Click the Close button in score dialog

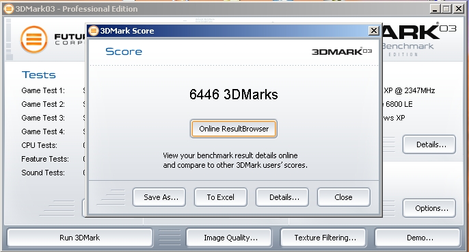coord(344,197)
